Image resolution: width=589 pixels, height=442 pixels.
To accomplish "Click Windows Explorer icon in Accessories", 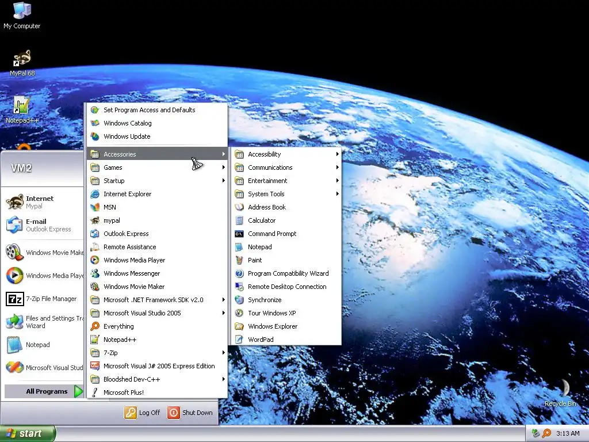I will (x=239, y=326).
